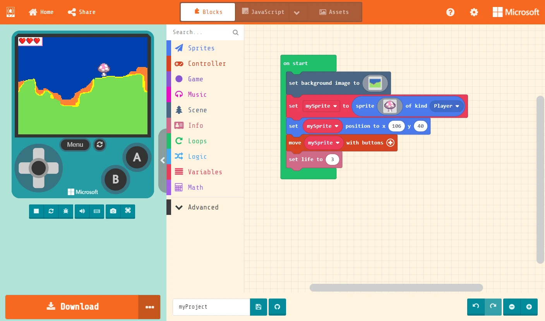Undo the last block change
The width and height of the screenshot is (545, 321).
tap(476, 307)
